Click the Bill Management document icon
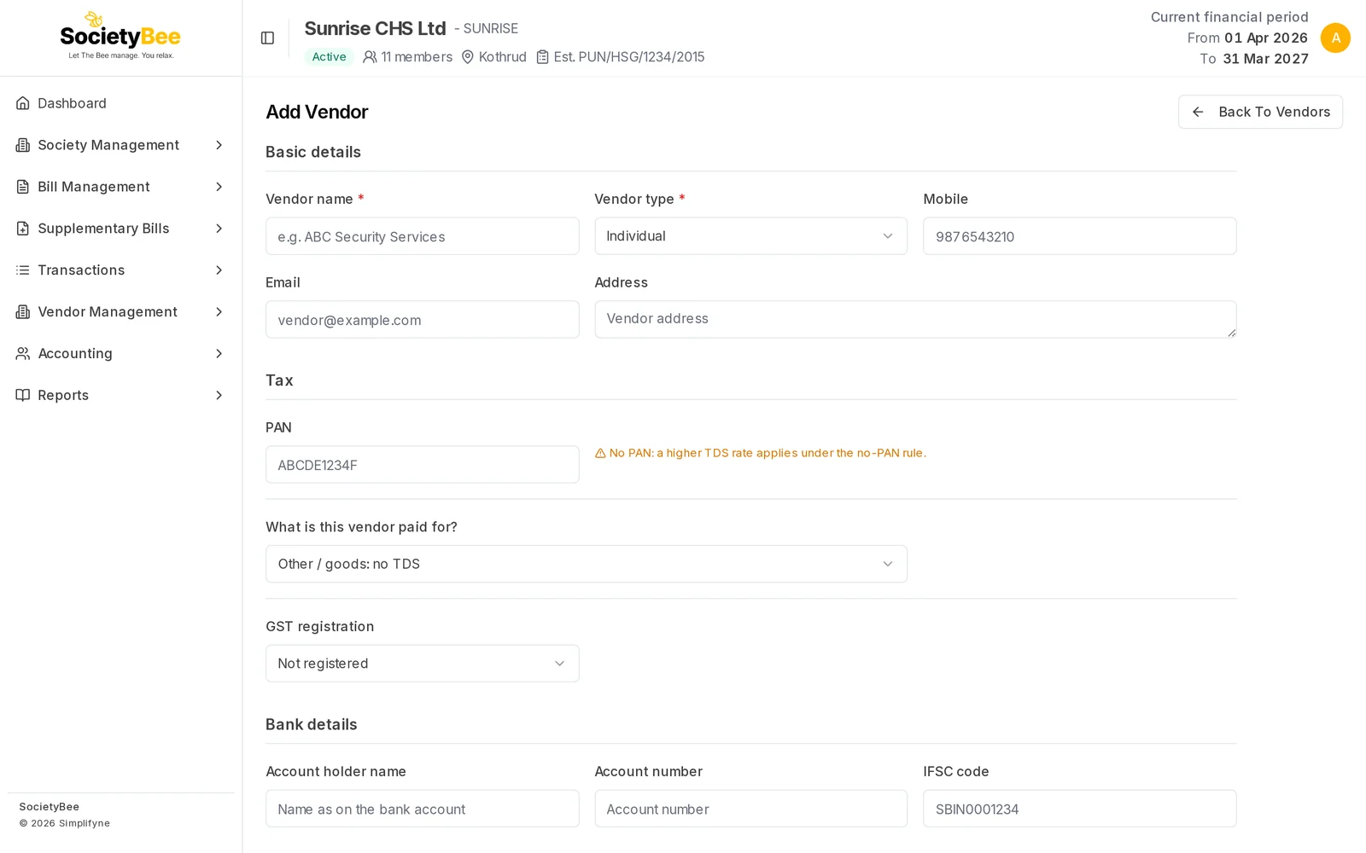Viewport: 1366px width, 853px height. click(23, 187)
